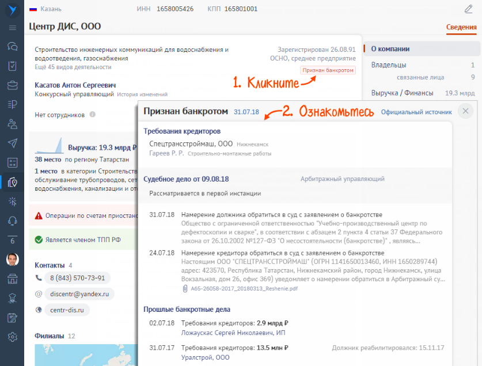Viewport: 482px width, 366px height.
Task: Click the red warning triangle icon
Action: (x=39, y=216)
